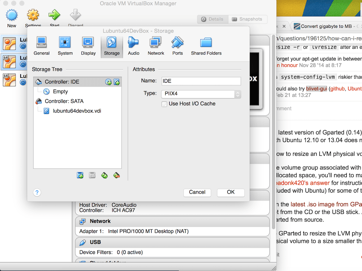Click the remove storage attachment icon
Image resolution: width=362 pixels, height=271 pixels.
click(x=92, y=175)
